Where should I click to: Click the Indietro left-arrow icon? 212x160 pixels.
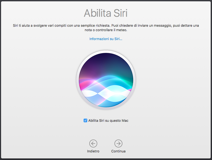click(93, 144)
